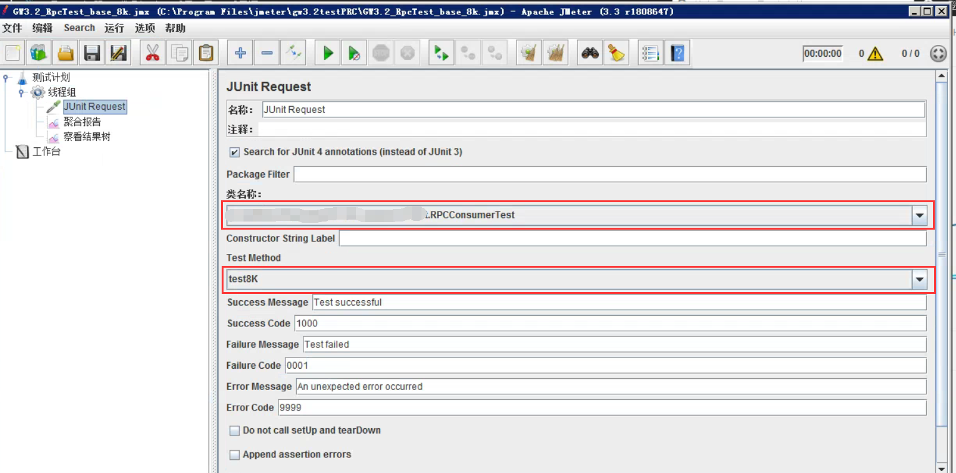Reset search yellow broom icon

point(616,54)
